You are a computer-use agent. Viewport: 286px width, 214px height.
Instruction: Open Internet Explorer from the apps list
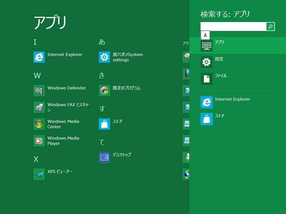[39, 57]
